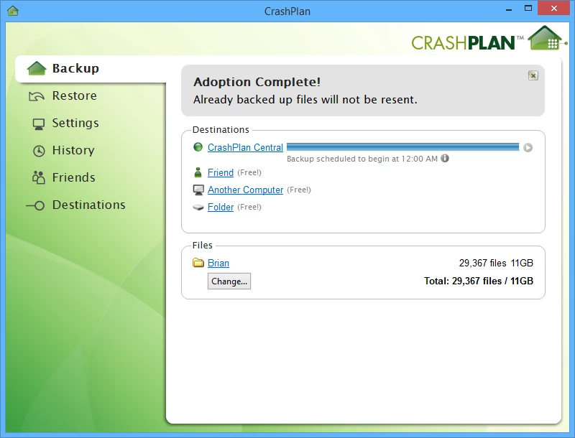Open the Destinations tab
575x438 pixels.
click(88, 205)
